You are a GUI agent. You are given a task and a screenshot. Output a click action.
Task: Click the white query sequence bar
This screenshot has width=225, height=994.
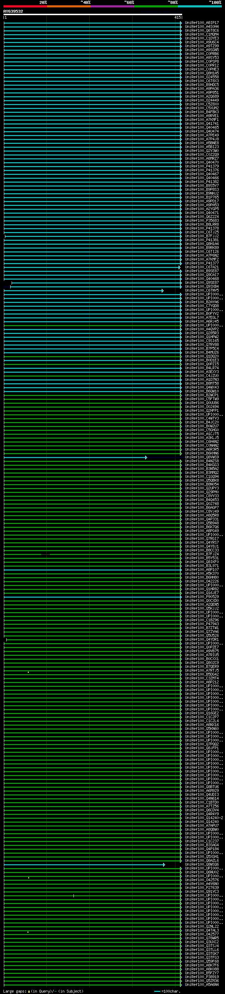(x=93, y=15)
